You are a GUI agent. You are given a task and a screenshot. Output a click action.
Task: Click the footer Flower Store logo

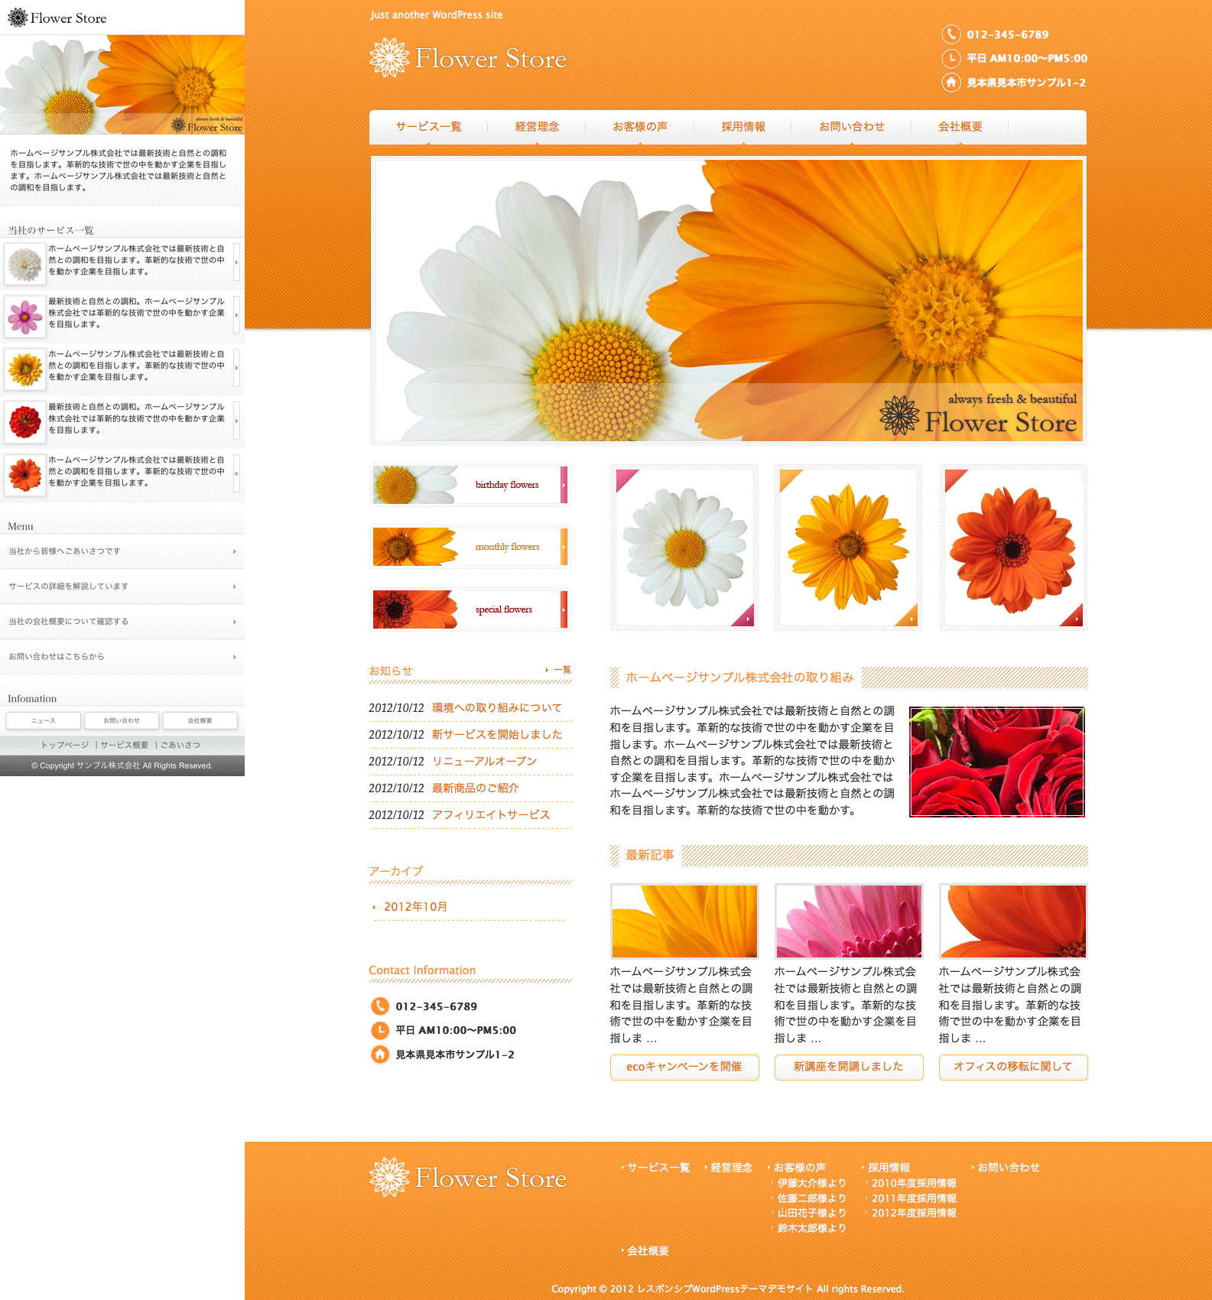(x=468, y=1178)
